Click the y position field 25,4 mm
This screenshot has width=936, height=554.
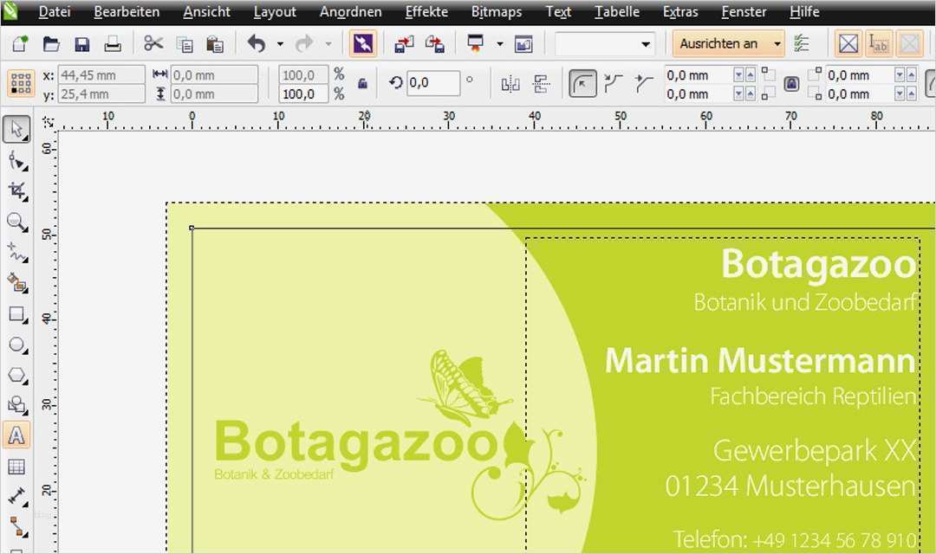click(x=102, y=93)
